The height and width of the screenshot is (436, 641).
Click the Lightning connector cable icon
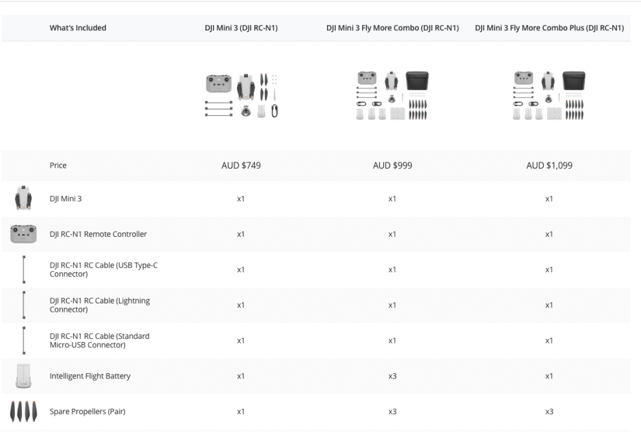(24, 305)
